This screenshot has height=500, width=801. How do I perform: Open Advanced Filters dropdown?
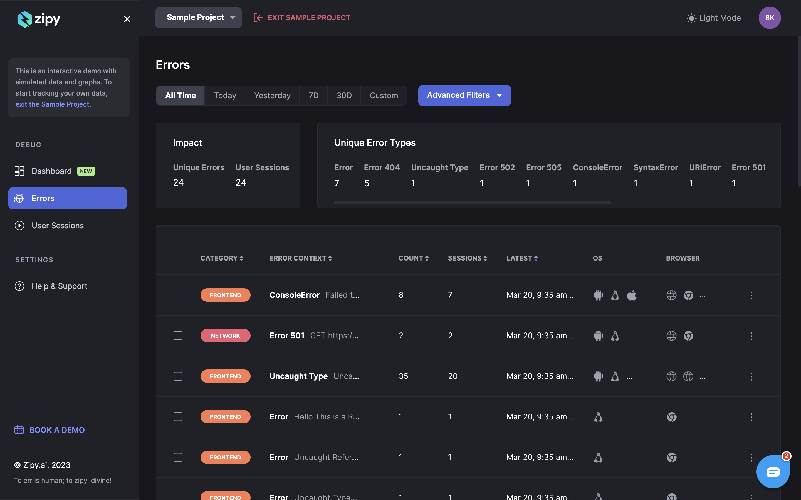(x=464, y=96)
